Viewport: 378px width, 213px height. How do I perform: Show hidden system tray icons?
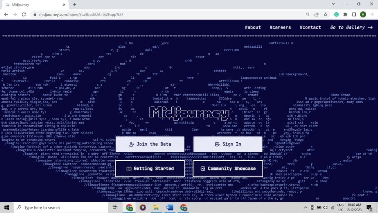tap(306, 207)
